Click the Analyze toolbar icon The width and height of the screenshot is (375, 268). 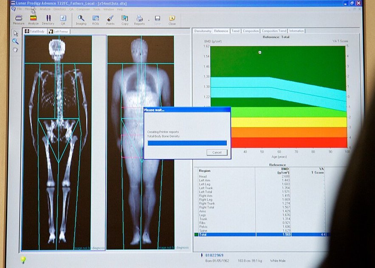click(x=33, y=20)
